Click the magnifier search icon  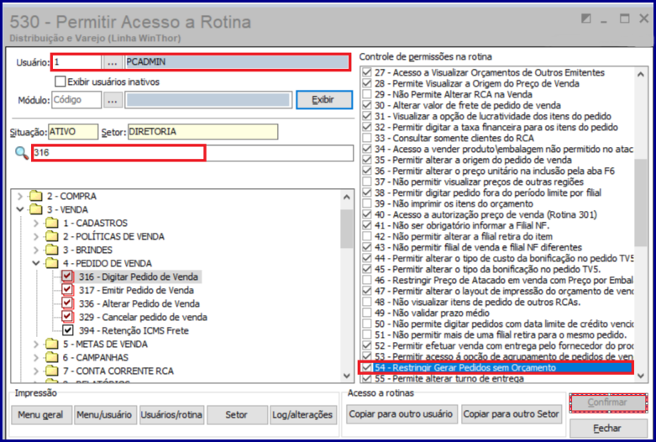pos(21,153)
